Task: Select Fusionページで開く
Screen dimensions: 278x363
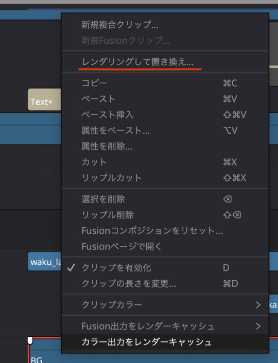Action: [x=165, y=246]
